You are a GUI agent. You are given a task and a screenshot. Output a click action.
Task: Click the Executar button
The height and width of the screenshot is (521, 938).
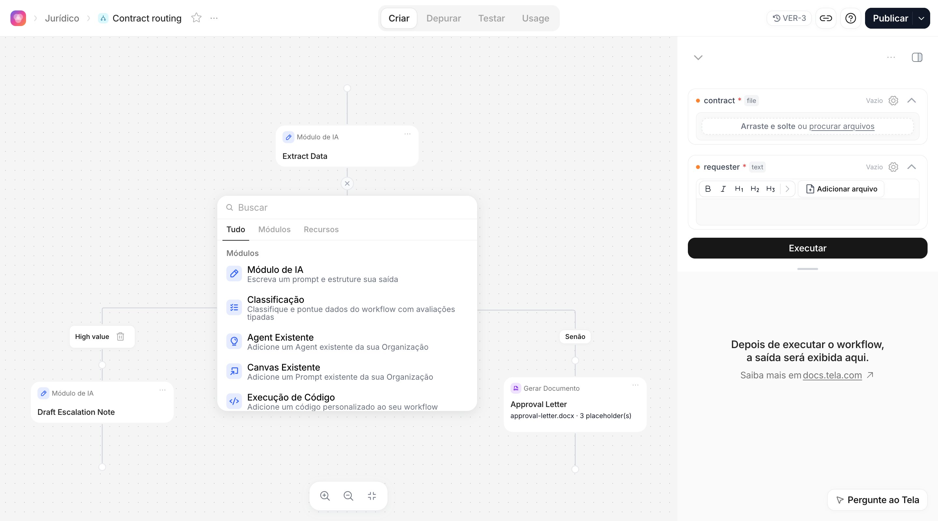[x=807, y=248]
